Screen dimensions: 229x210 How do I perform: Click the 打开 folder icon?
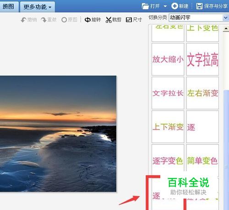[x=145, y=6]
